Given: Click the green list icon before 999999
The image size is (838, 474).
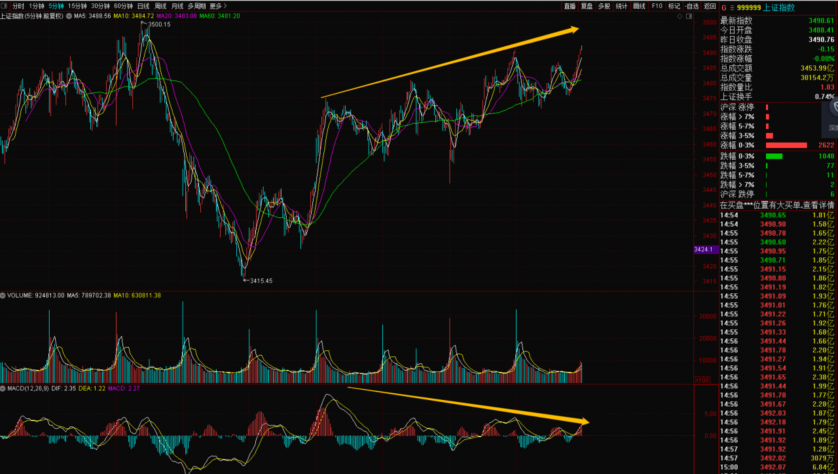Looking at the screenshot, I should click(x=731, y=8).
